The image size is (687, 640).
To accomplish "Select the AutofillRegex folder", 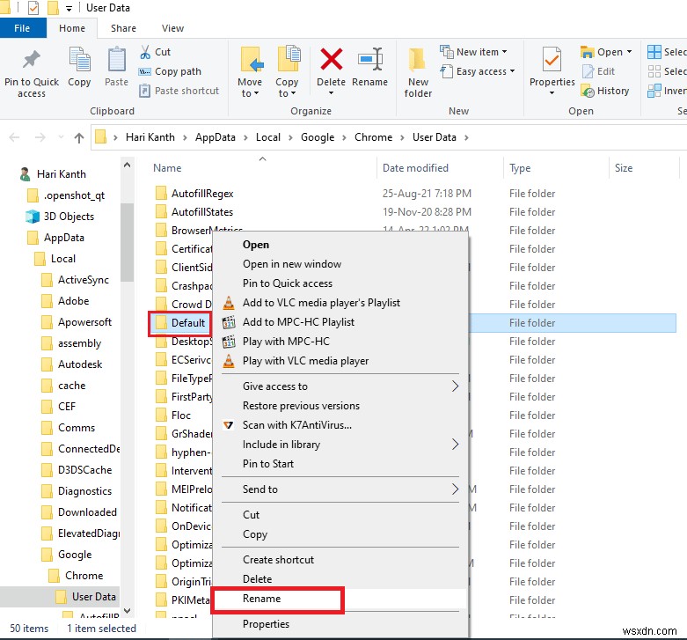I will click(202, 194).
